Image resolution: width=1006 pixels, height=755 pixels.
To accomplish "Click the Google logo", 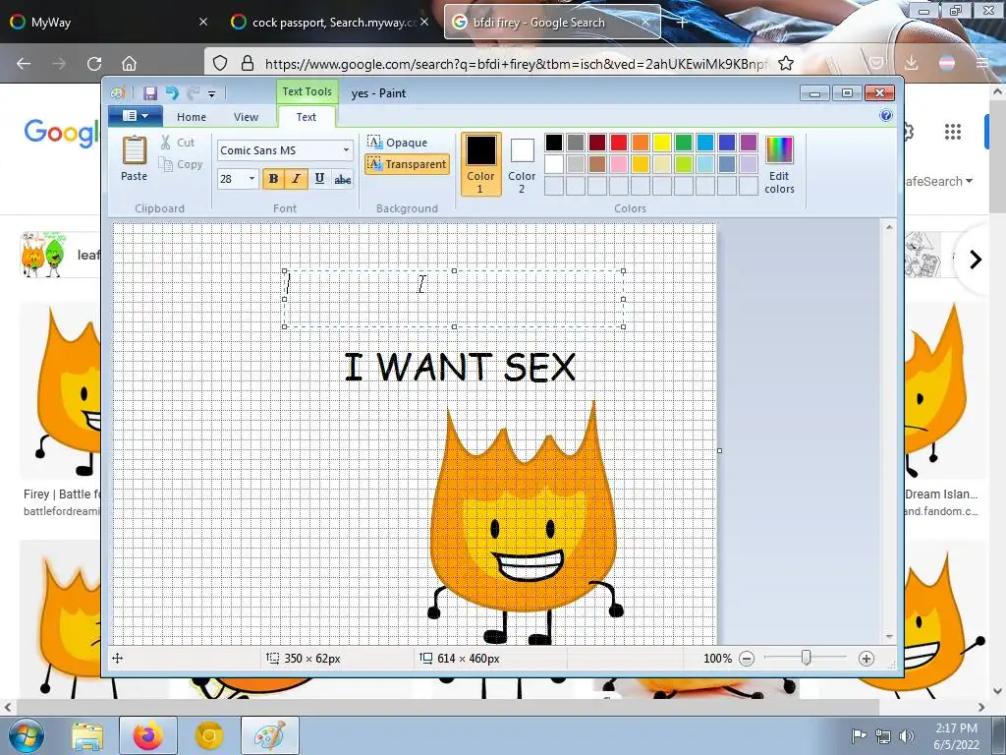I will click(62, 133).
